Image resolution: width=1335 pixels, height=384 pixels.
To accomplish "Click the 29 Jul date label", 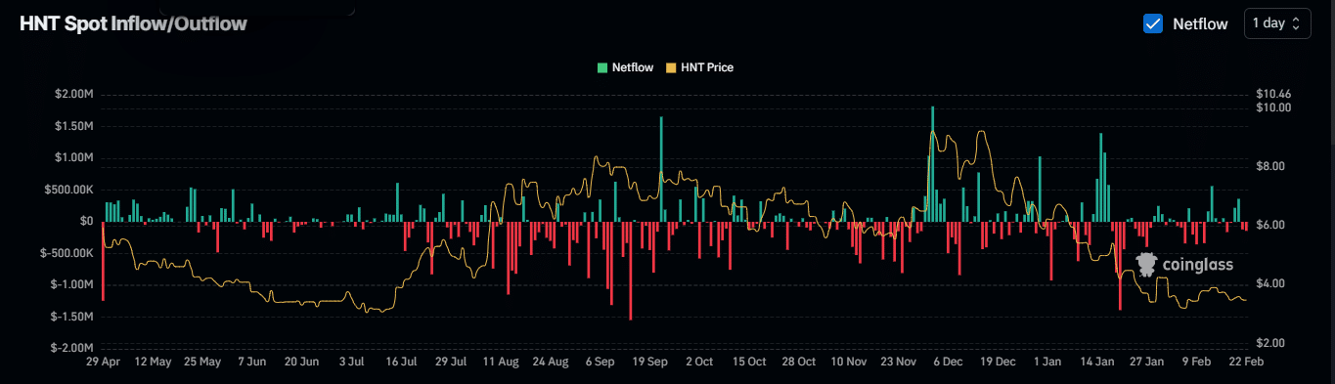I will 451,362.
